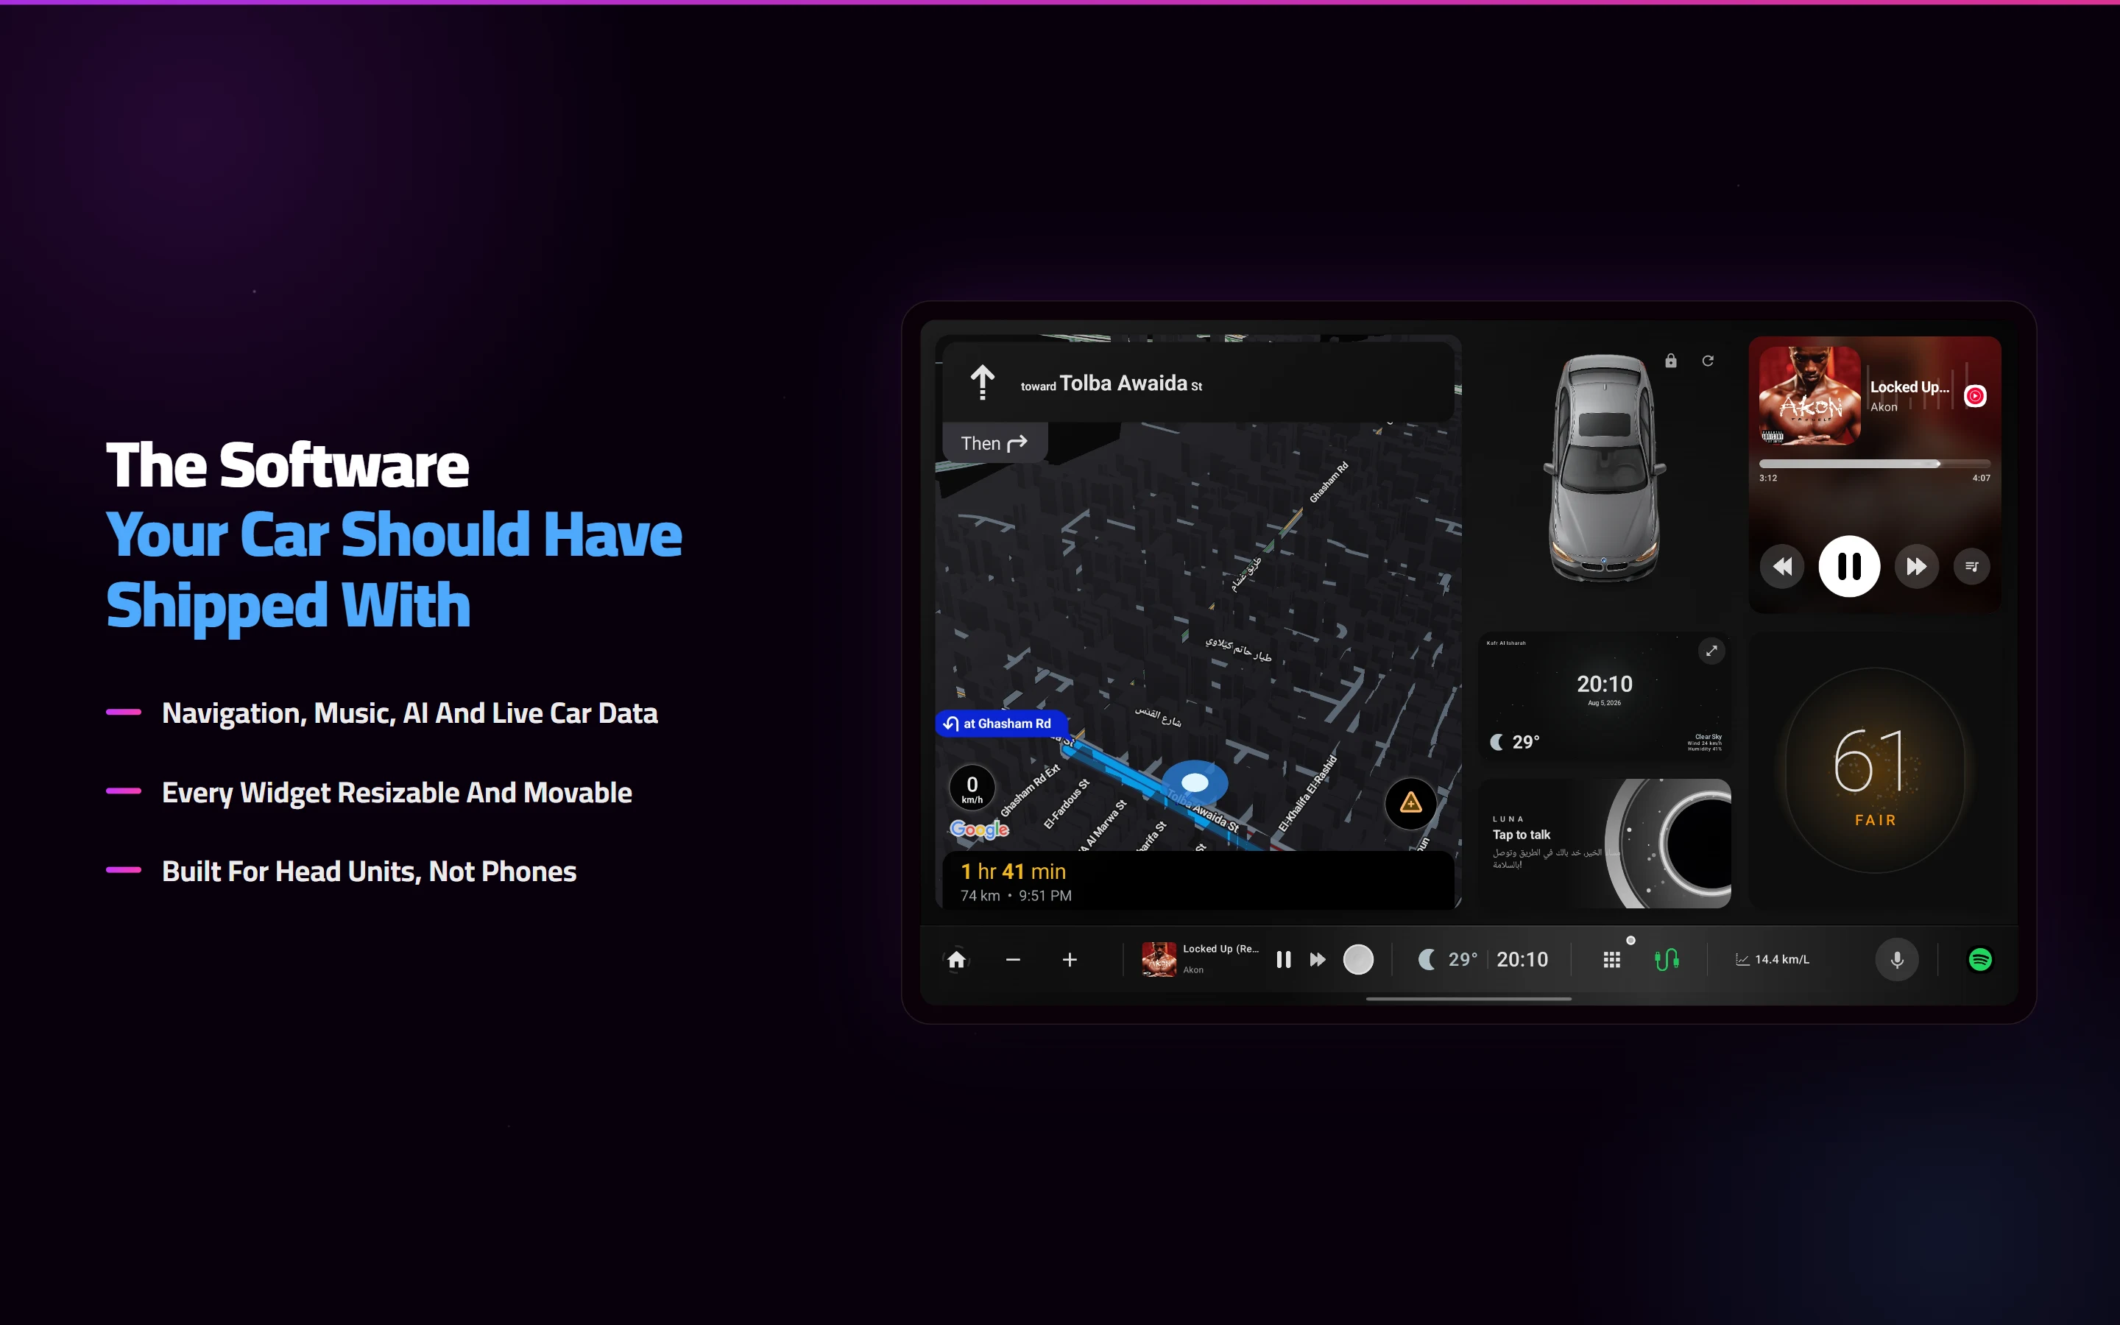This screenshot has width=2120, height=1325.
Task: Open Locked Up album thumbnail in dock
Action: pos(1159,960)
